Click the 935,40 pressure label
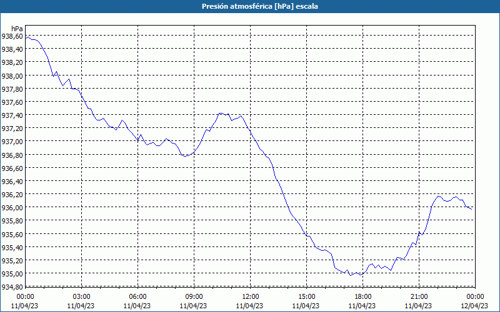Screen dimensions: 500x312 tap(12, 247)
